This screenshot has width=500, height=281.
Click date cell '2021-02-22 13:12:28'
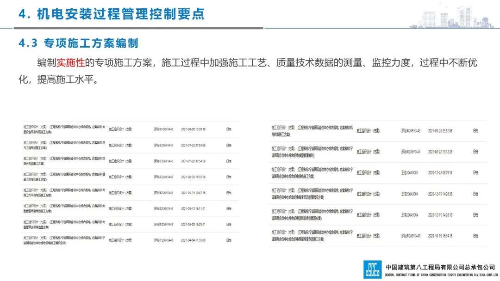point(440,152)
